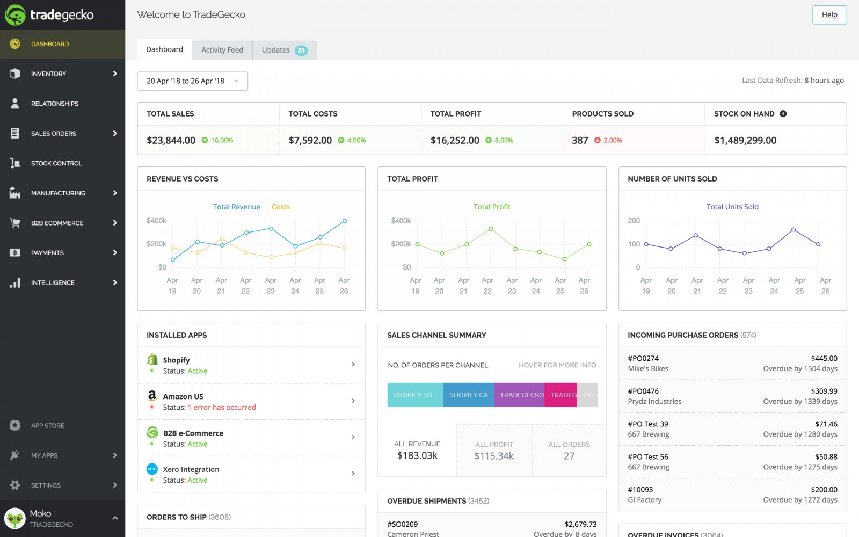Open the Amazon US error status entry
This screenshot has width=859, height=537.
click(251, 401)
